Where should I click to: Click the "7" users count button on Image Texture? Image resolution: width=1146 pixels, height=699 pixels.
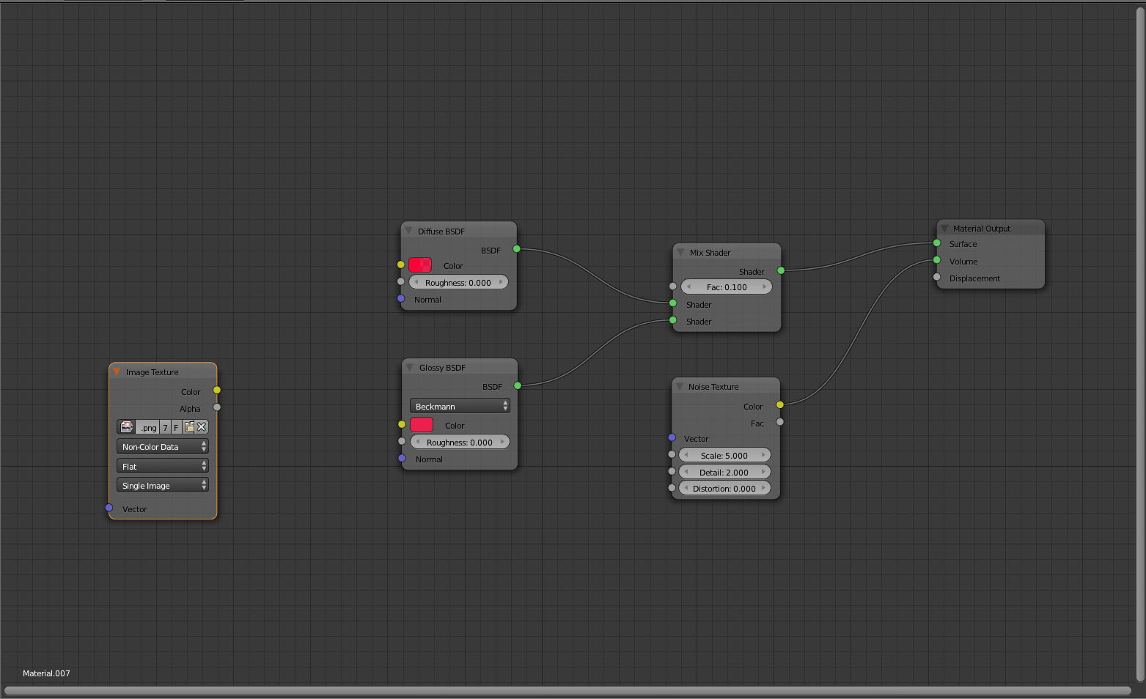coord(165,426)
